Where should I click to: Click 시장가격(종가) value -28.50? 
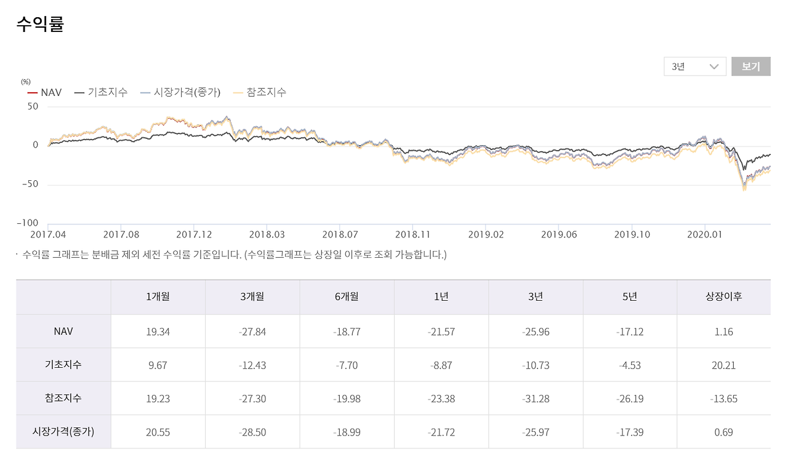252,432
